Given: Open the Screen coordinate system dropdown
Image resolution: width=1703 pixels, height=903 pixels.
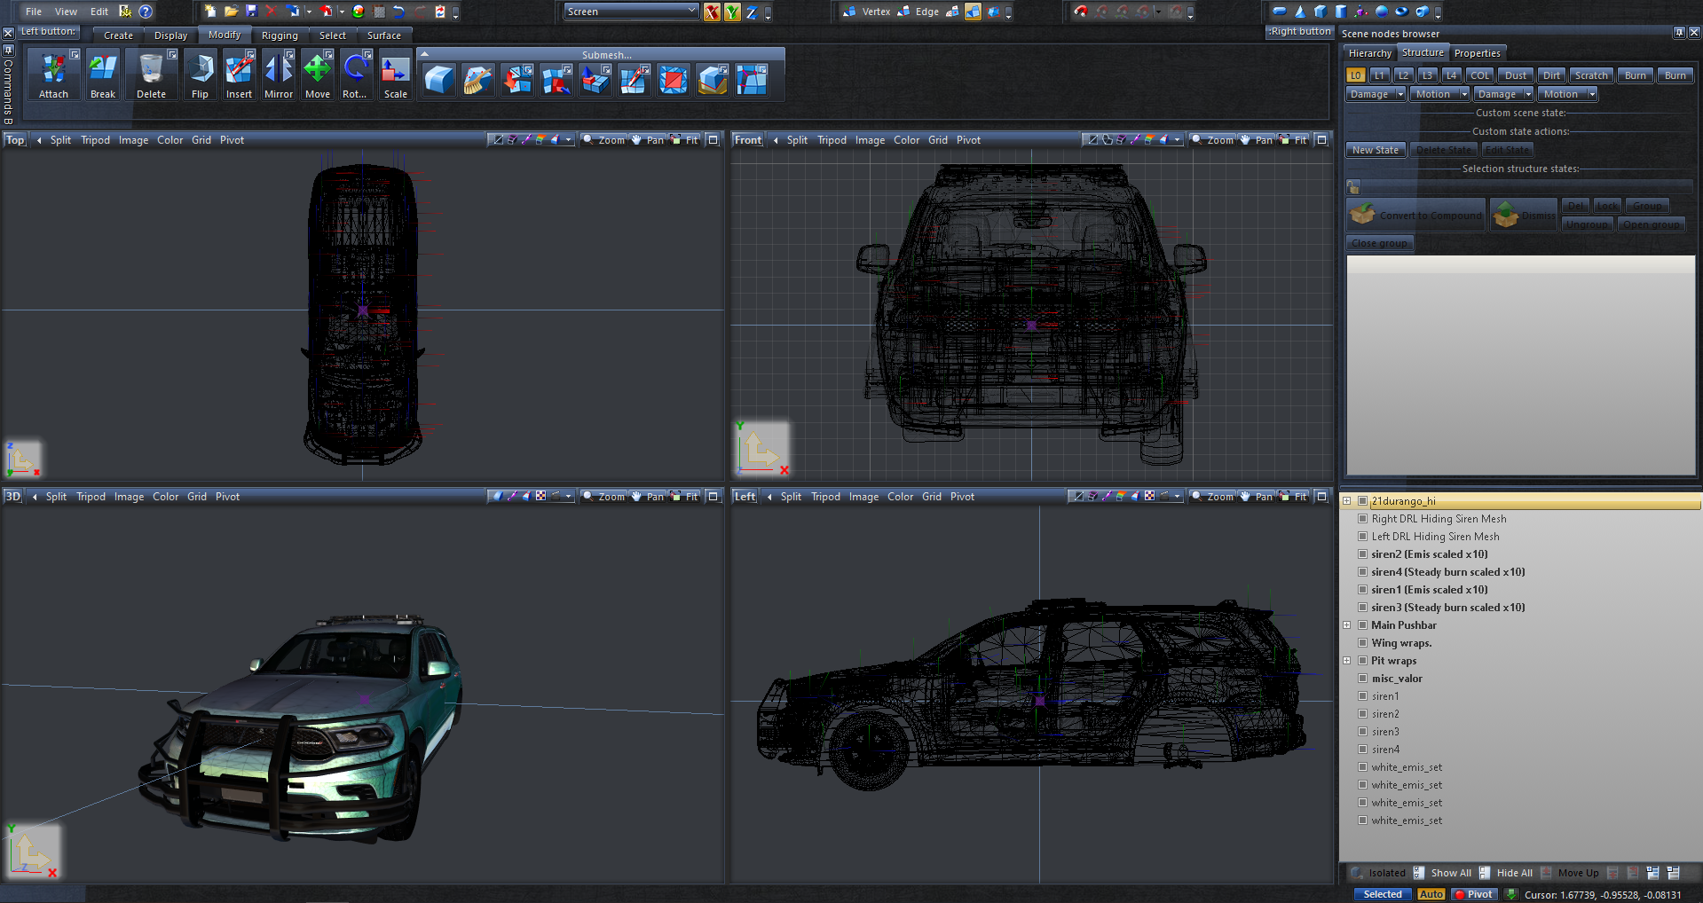Looking at the screenshot, I should tap(631, 12).
